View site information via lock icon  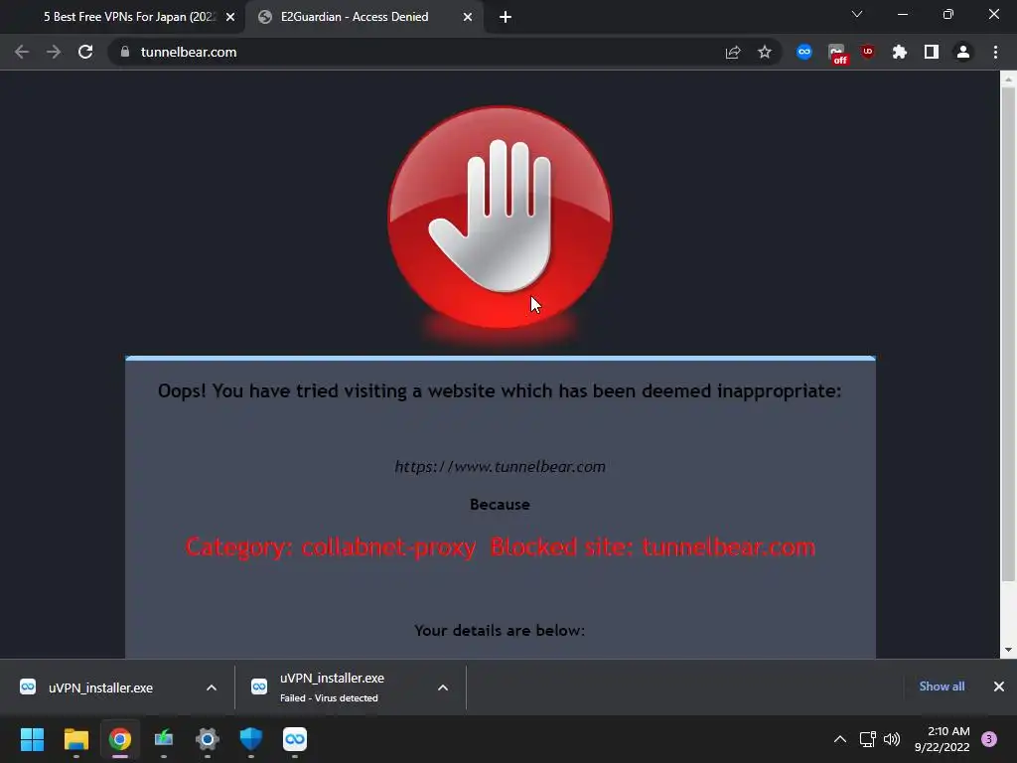(x=125, y=52)
